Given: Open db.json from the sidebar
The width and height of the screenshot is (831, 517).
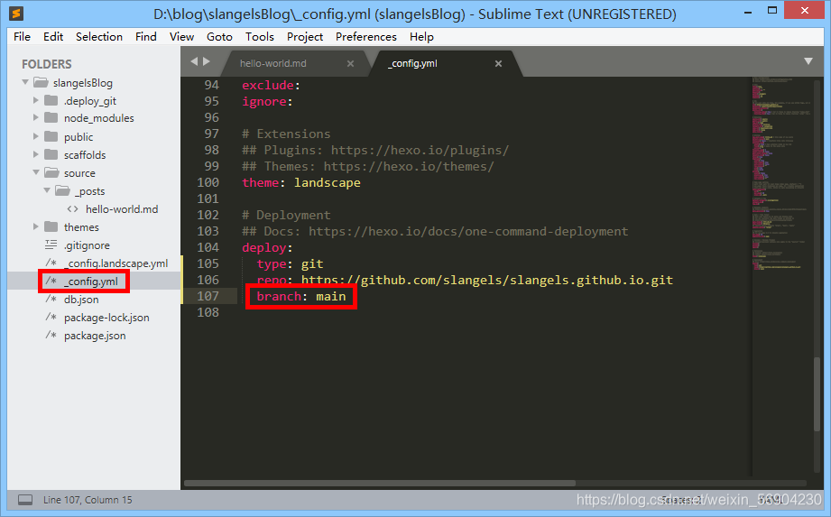Looking at the screenshot, I should (x=81, y=300).
